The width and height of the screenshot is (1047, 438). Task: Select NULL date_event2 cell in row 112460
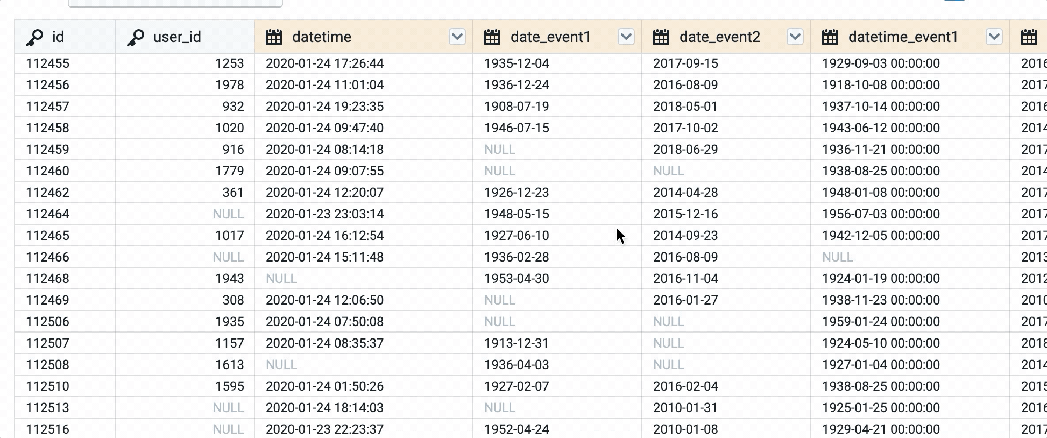(x=726, y=171)
